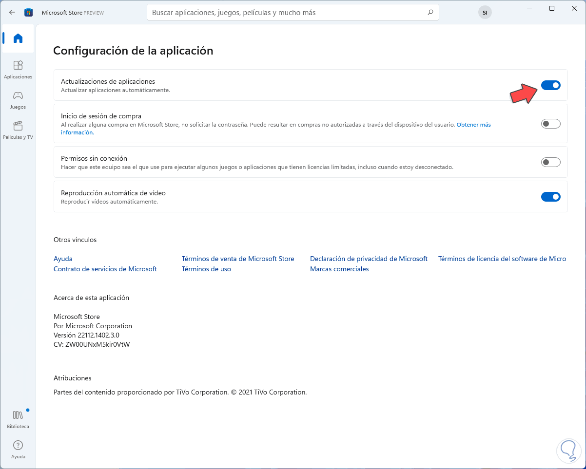Click Reproducir vídeos automáticamente description

click(109, 202)
